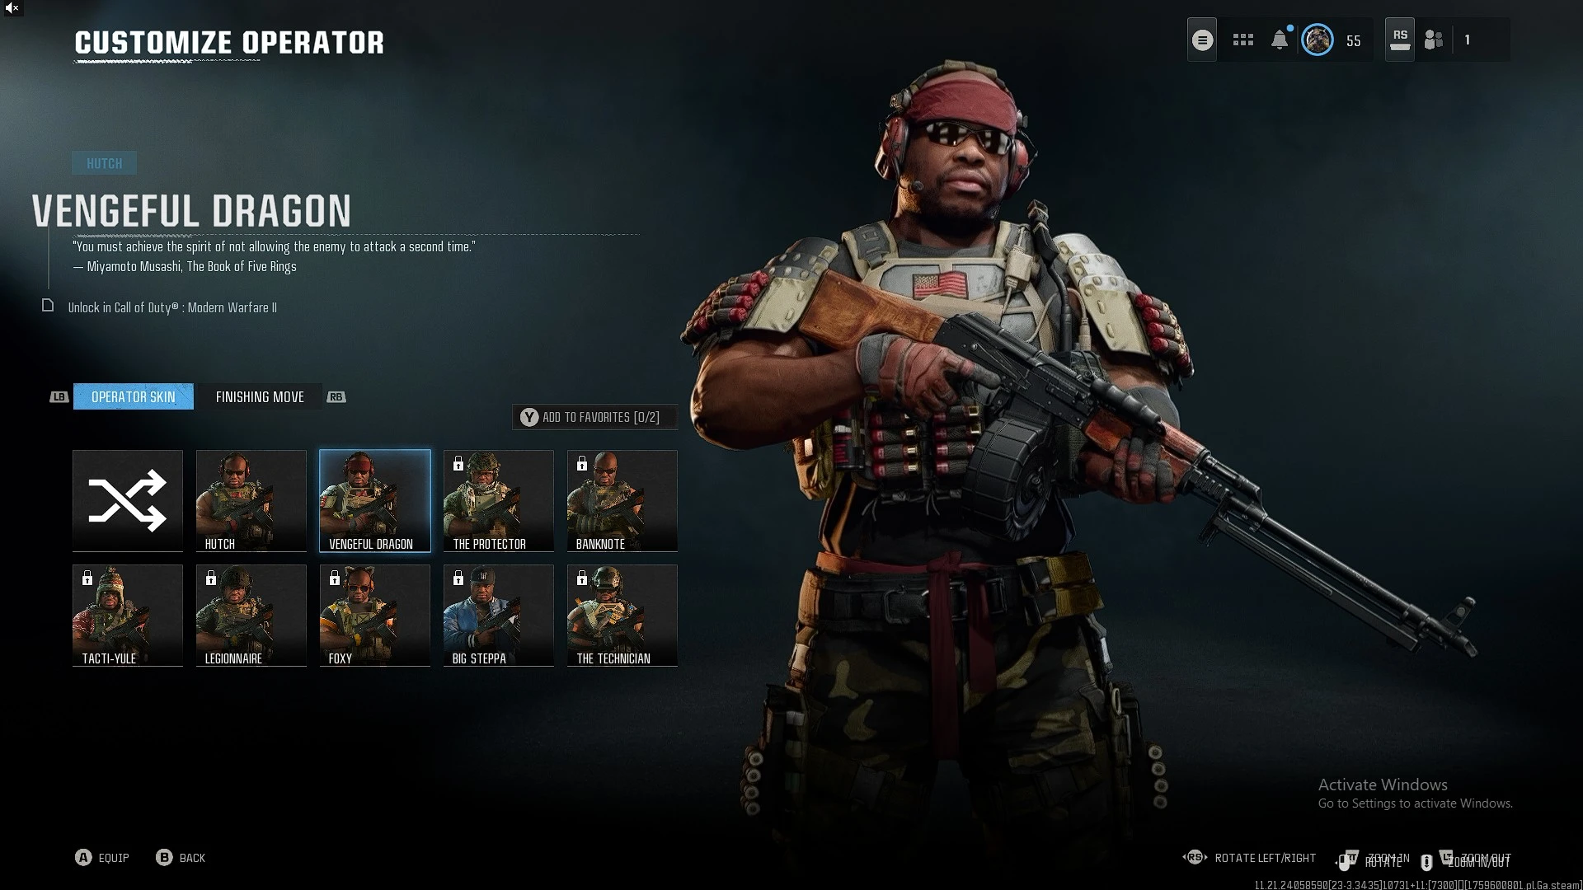Click the player profile avatar

(x=1317, y=40)
